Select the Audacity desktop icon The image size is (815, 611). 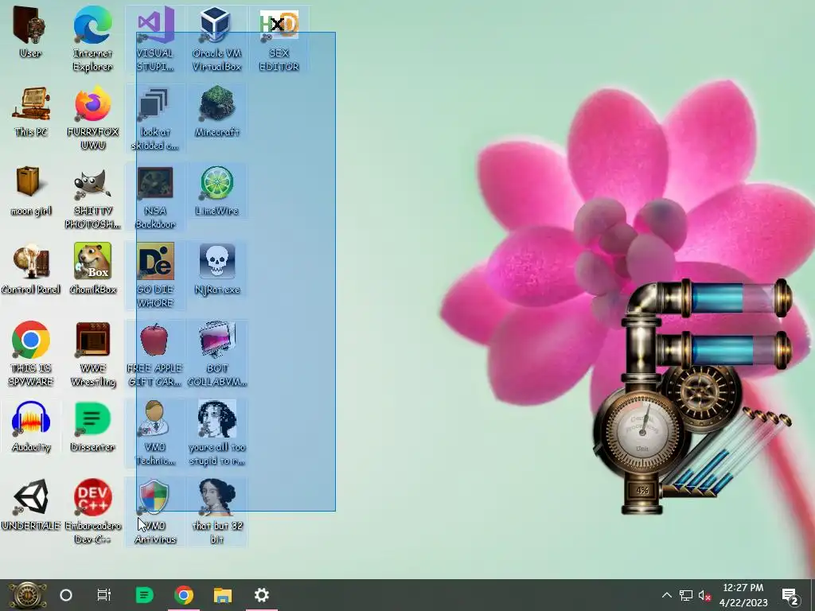pos(31,427)
